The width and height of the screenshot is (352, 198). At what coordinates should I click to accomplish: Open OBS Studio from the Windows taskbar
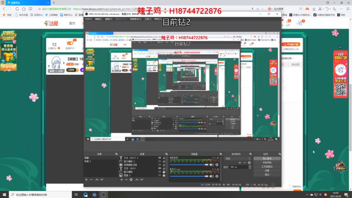[103, 195]
